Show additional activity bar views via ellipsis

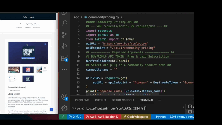point(64,70)
